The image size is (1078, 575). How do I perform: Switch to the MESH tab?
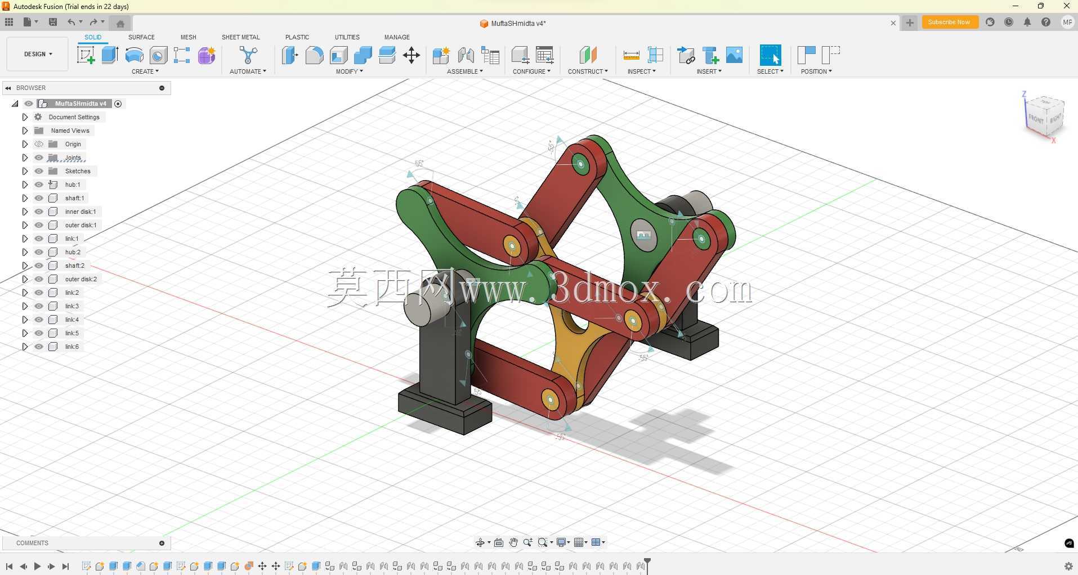click(x=189, y=37)
